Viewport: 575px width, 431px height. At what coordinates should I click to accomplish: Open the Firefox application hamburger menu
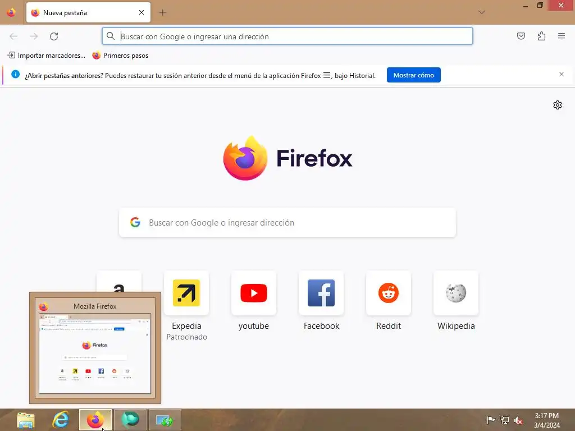562,36
